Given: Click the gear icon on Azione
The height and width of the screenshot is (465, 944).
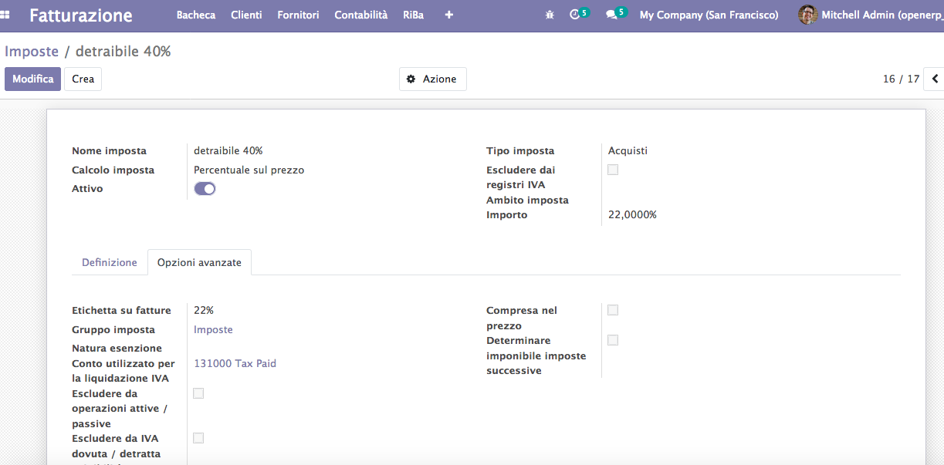Looking at the screenshot, I should [411, 79].
